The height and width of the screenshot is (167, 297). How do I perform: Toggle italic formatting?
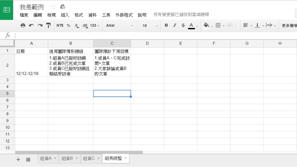pos(175,25)
